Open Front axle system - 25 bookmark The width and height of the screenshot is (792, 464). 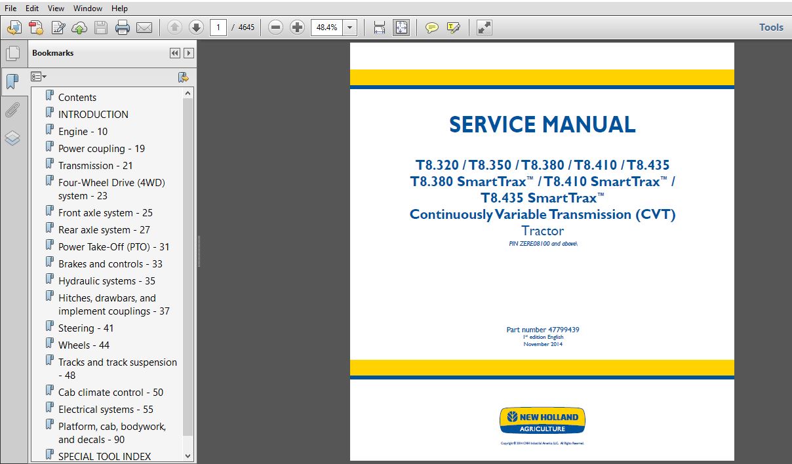[105, 212]
